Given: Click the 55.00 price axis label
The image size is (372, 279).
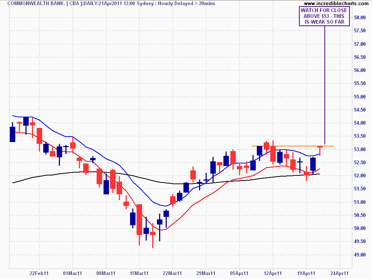Looking at the screenshot, I should pyautogui.click(x=360, y=97).
